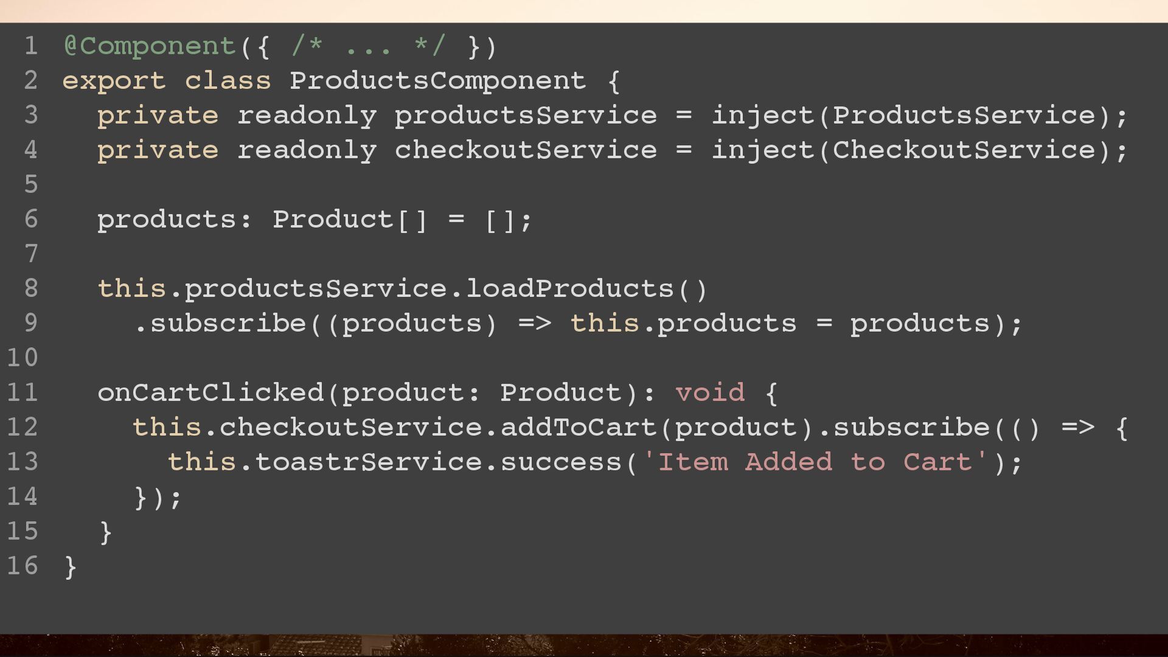
Task: Click loadProducts() method call on line 8
Action: click(586, 289)
